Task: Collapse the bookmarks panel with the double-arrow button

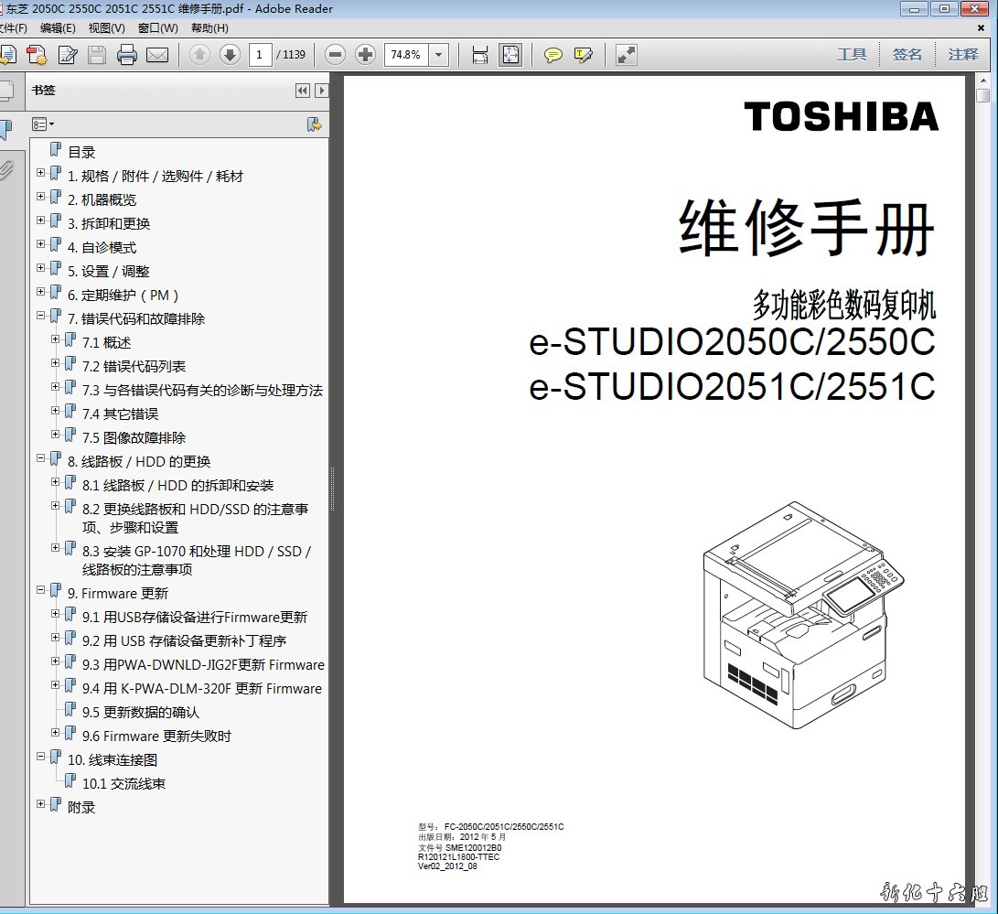Action: point(302,91)
